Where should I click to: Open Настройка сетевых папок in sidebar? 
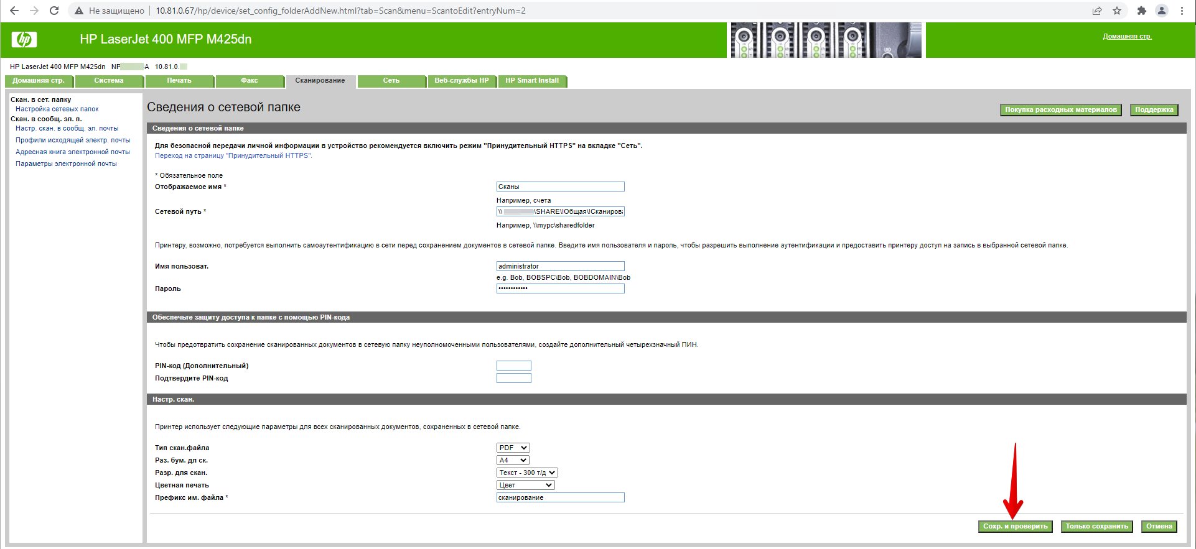57,109
